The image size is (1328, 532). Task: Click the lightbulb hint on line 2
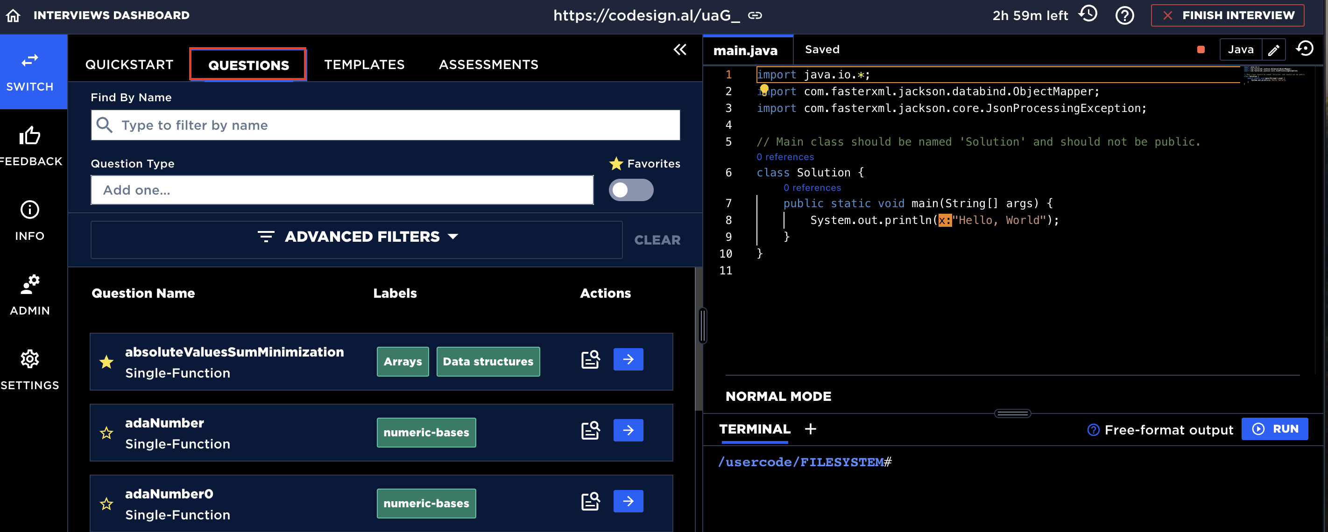tap(764, 89)
